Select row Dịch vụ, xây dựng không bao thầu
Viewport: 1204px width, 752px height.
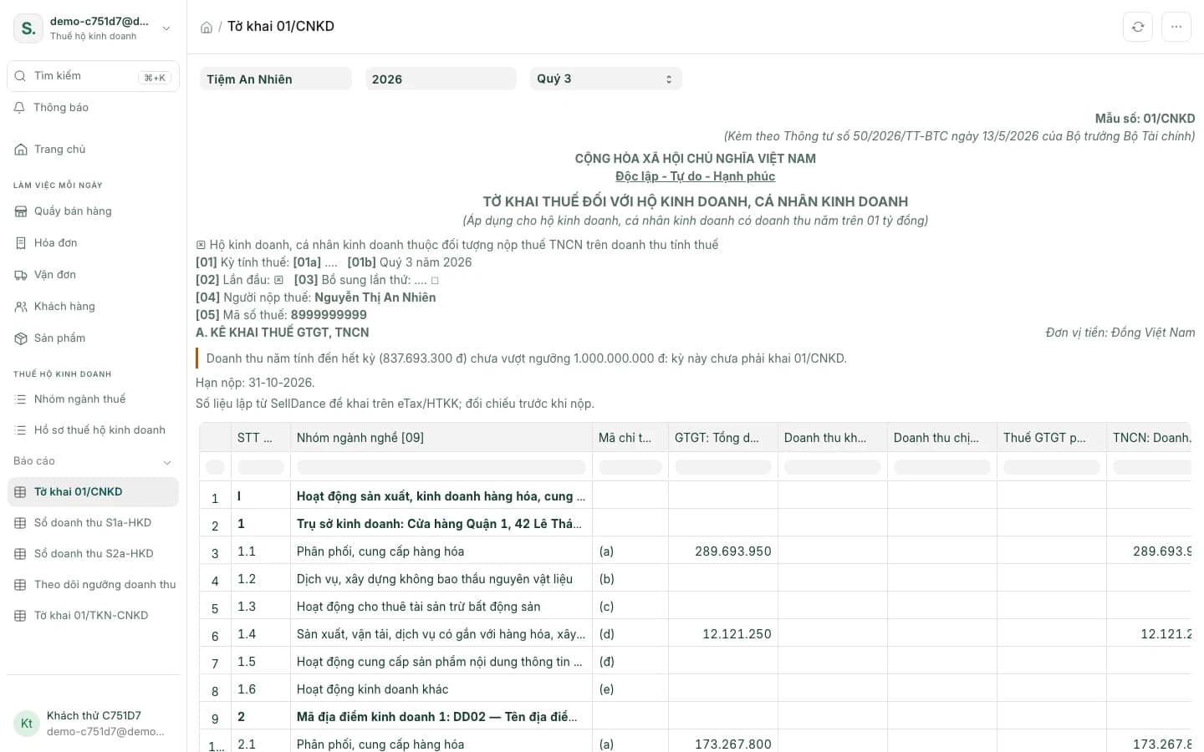click(695, 579)
